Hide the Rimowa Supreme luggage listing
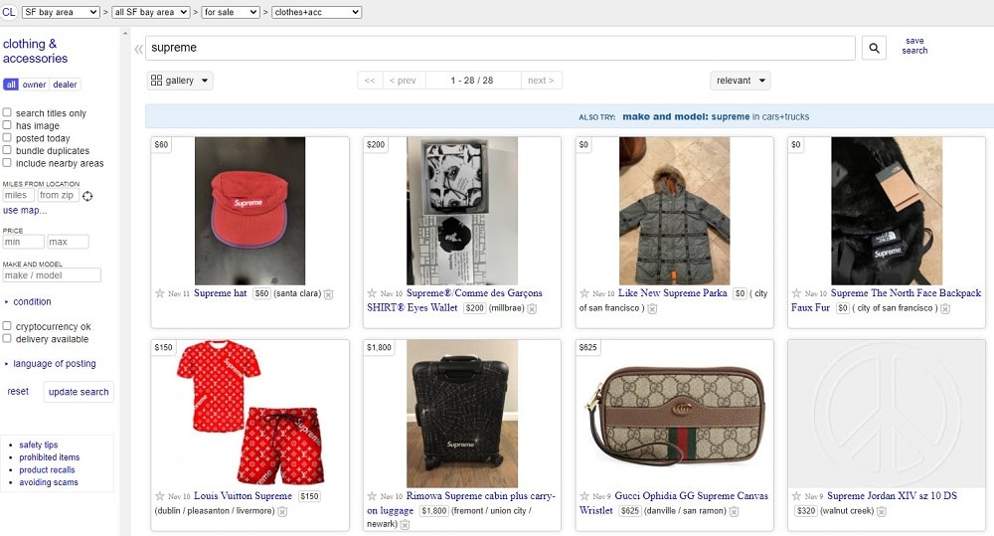This screenshot has width=994, height=536. point(405,525)
